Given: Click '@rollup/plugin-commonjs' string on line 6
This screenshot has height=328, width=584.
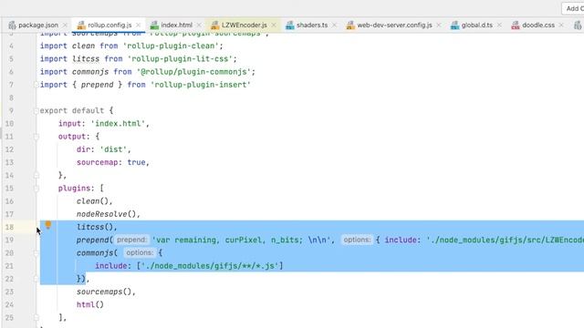Looking at the screenshot, I should point(194,72).
